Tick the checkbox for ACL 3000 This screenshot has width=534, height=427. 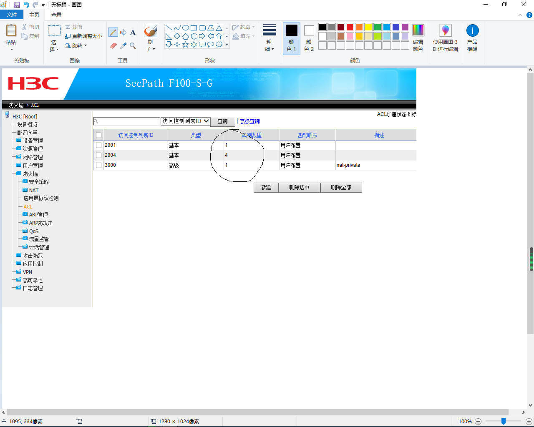pyautogui.click(x=99, y=165)
